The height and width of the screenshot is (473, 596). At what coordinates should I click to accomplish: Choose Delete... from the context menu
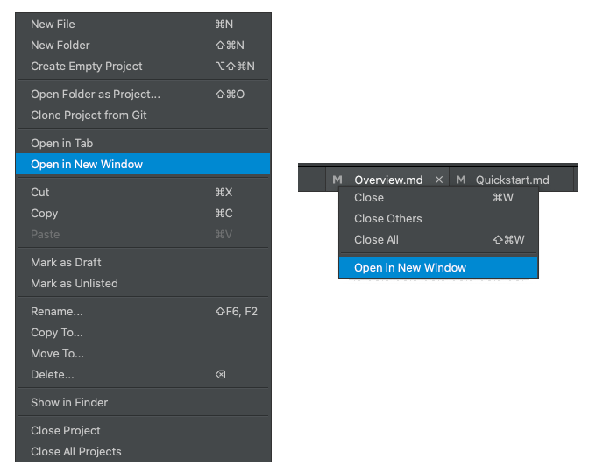click(x=53, y=375)
